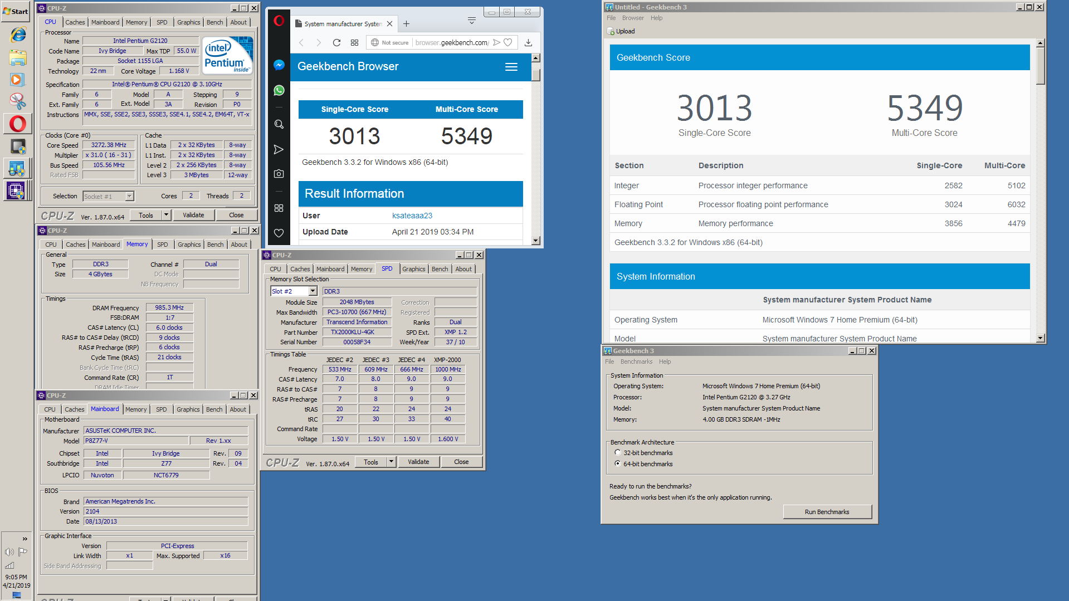Open Opera sidebar personal news flow icon
The image size is (1069, 601).
[279, 149]
